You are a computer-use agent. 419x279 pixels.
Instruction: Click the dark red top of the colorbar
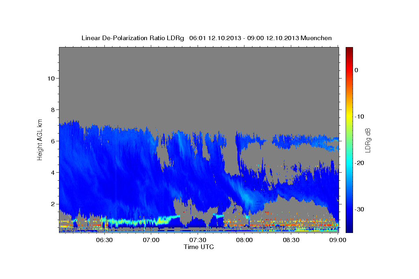tap(349, 50)
